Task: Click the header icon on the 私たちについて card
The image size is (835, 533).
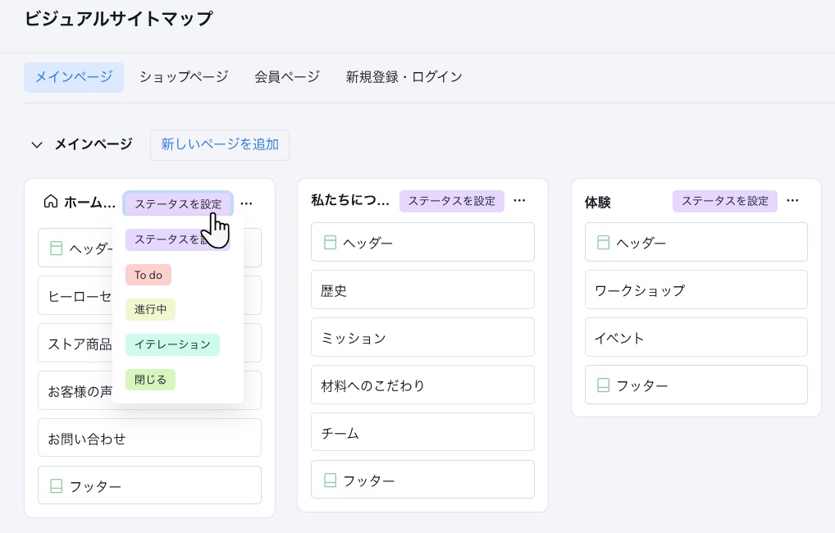Action: pos(330,242)
